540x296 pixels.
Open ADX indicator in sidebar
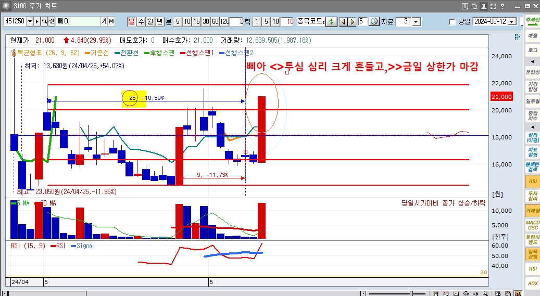point(532,284)
